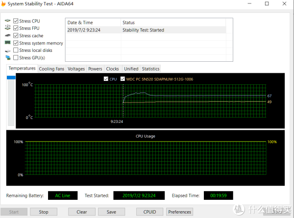Click the Stop button

pos(44,212)
